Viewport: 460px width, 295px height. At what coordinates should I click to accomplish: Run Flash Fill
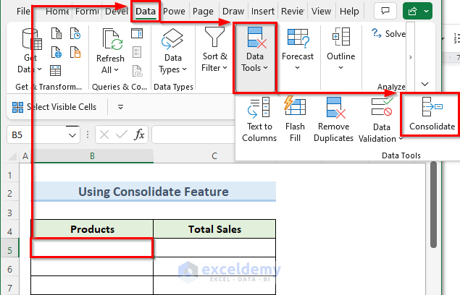tap(295, 120)
